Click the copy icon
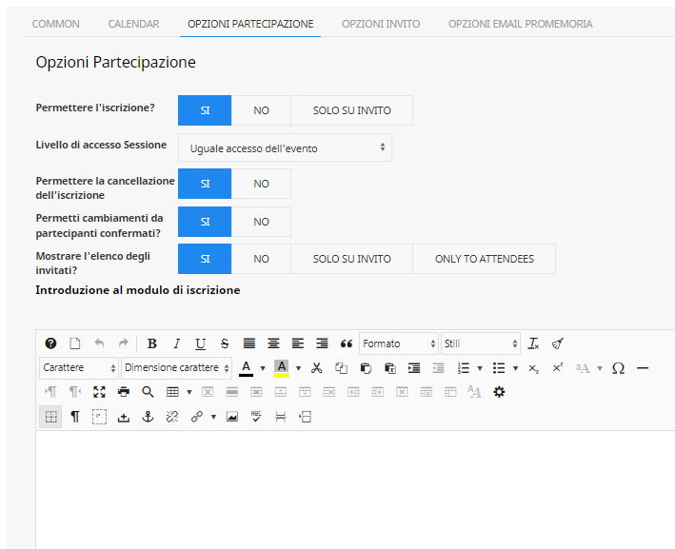Screen dimensions: 675x549 341,368
